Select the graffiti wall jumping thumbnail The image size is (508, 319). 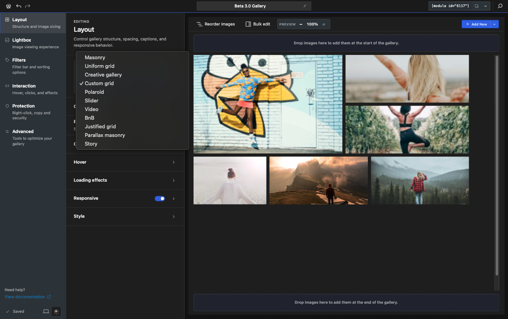tap(268, 104)
